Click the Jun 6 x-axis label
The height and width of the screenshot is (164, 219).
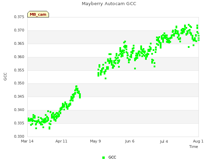pos(130,141)
